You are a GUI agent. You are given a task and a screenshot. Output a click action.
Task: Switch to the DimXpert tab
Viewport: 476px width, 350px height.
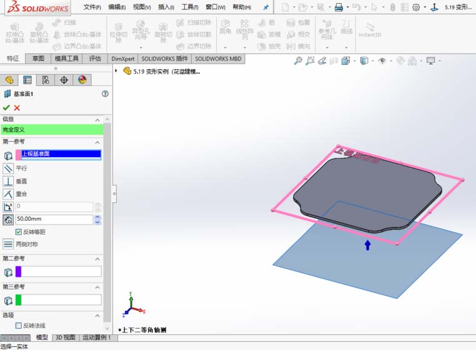pos(122,59)
